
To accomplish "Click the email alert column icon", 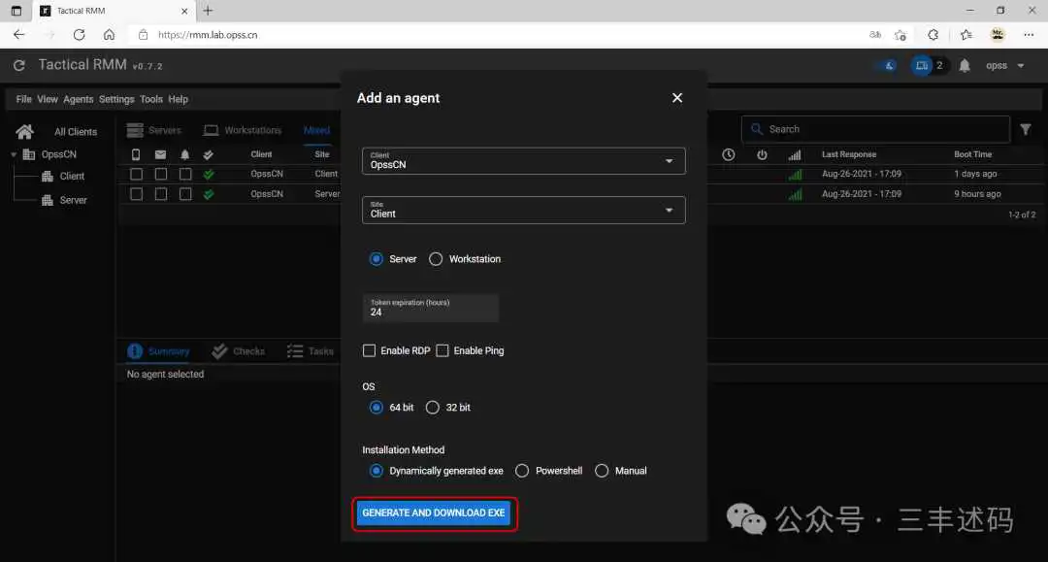I will click(160, 154).
